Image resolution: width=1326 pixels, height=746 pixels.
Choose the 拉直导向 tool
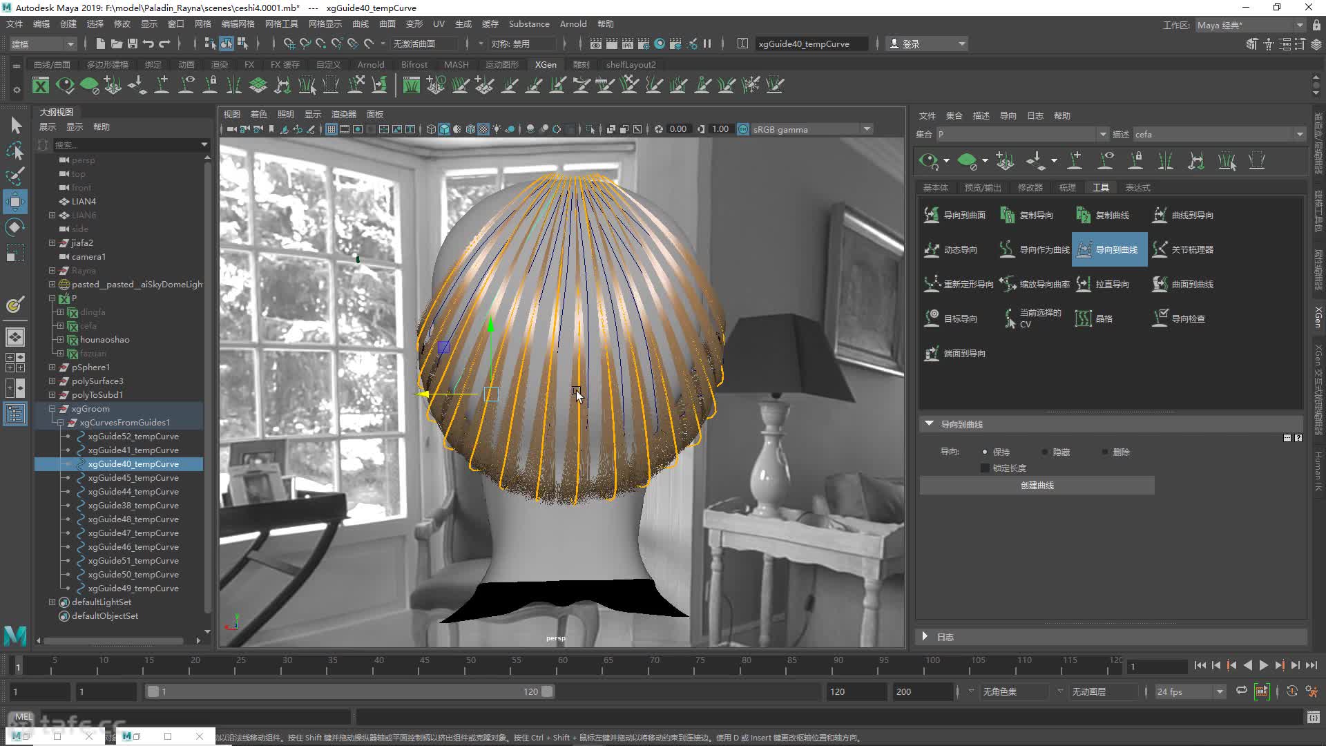click(x=1103, y=284)
